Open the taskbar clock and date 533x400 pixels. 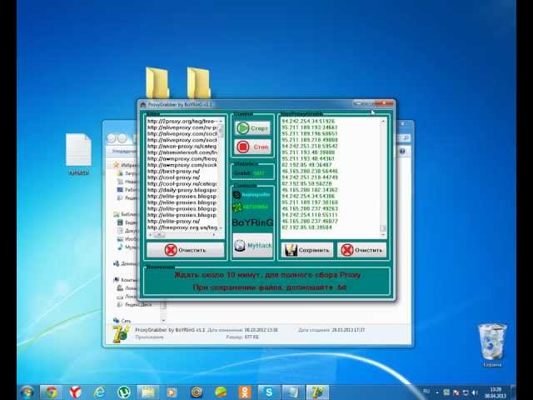pyautogui.click(x=496, y=392)
